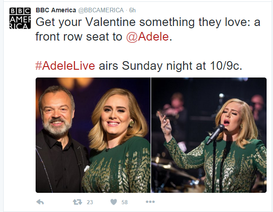Click the bearded man's face in left photo
The width and height of the screenshot is (273, 212).
click(57, 111)
